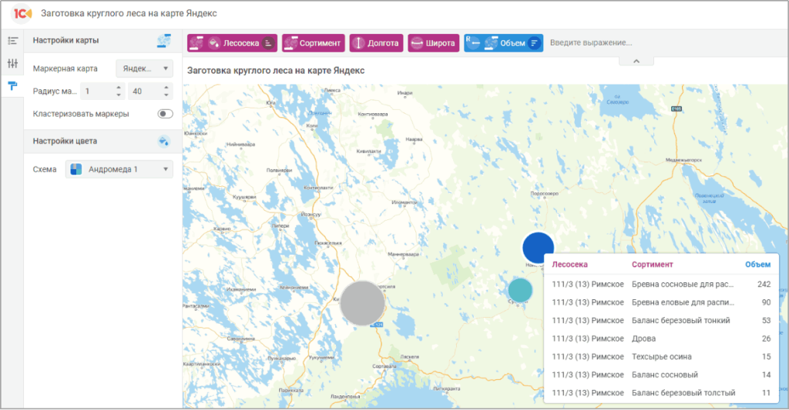This screenshot has height=410, width=789.
Task: Select the Широта field chip
Action: (433, 43)
